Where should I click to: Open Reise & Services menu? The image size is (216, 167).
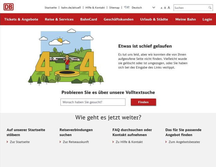pos(59,19)
